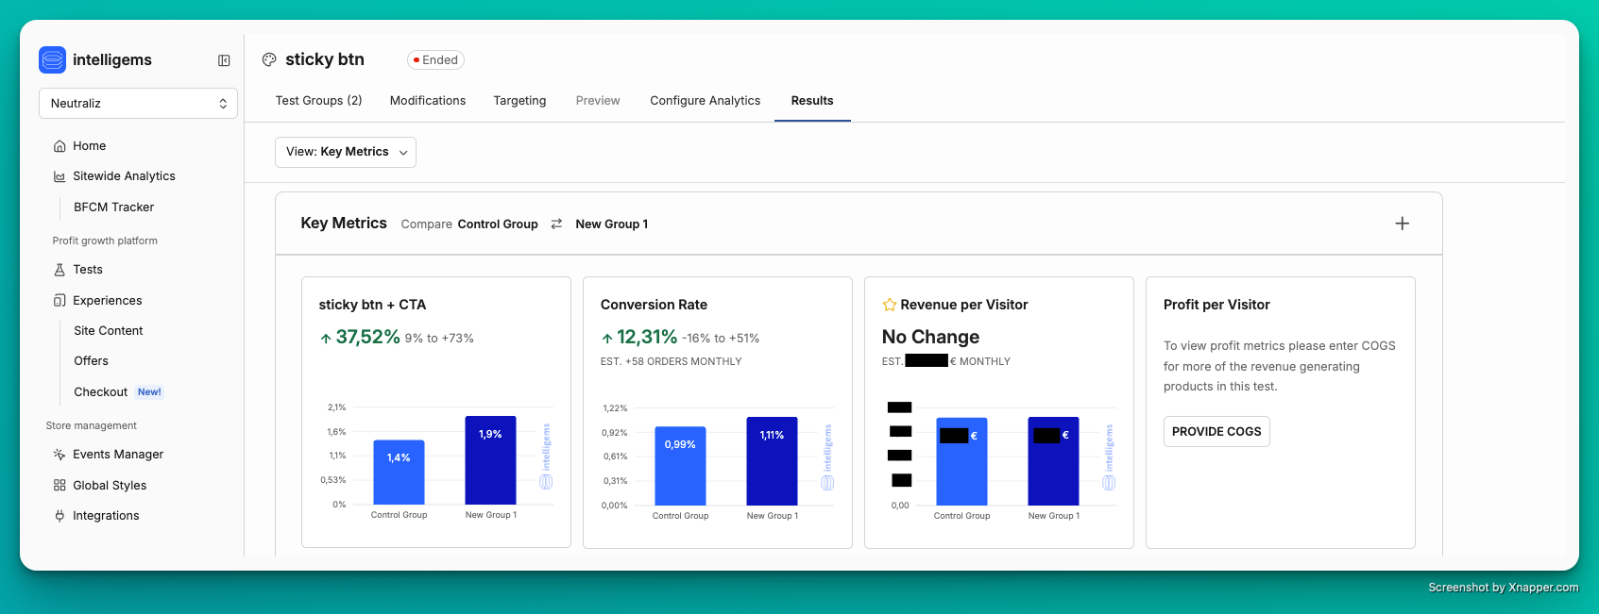Open the Configure Analytics tab

tap(705, 101)
